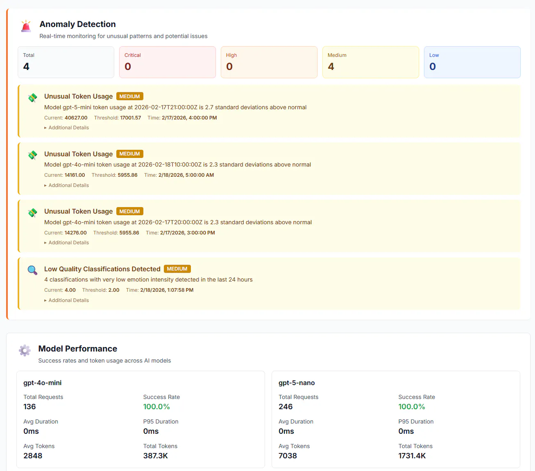Click the money icon on the gpt-5-mini anomaly
This screenshot has width=535, height=471.
coord(32,98)
